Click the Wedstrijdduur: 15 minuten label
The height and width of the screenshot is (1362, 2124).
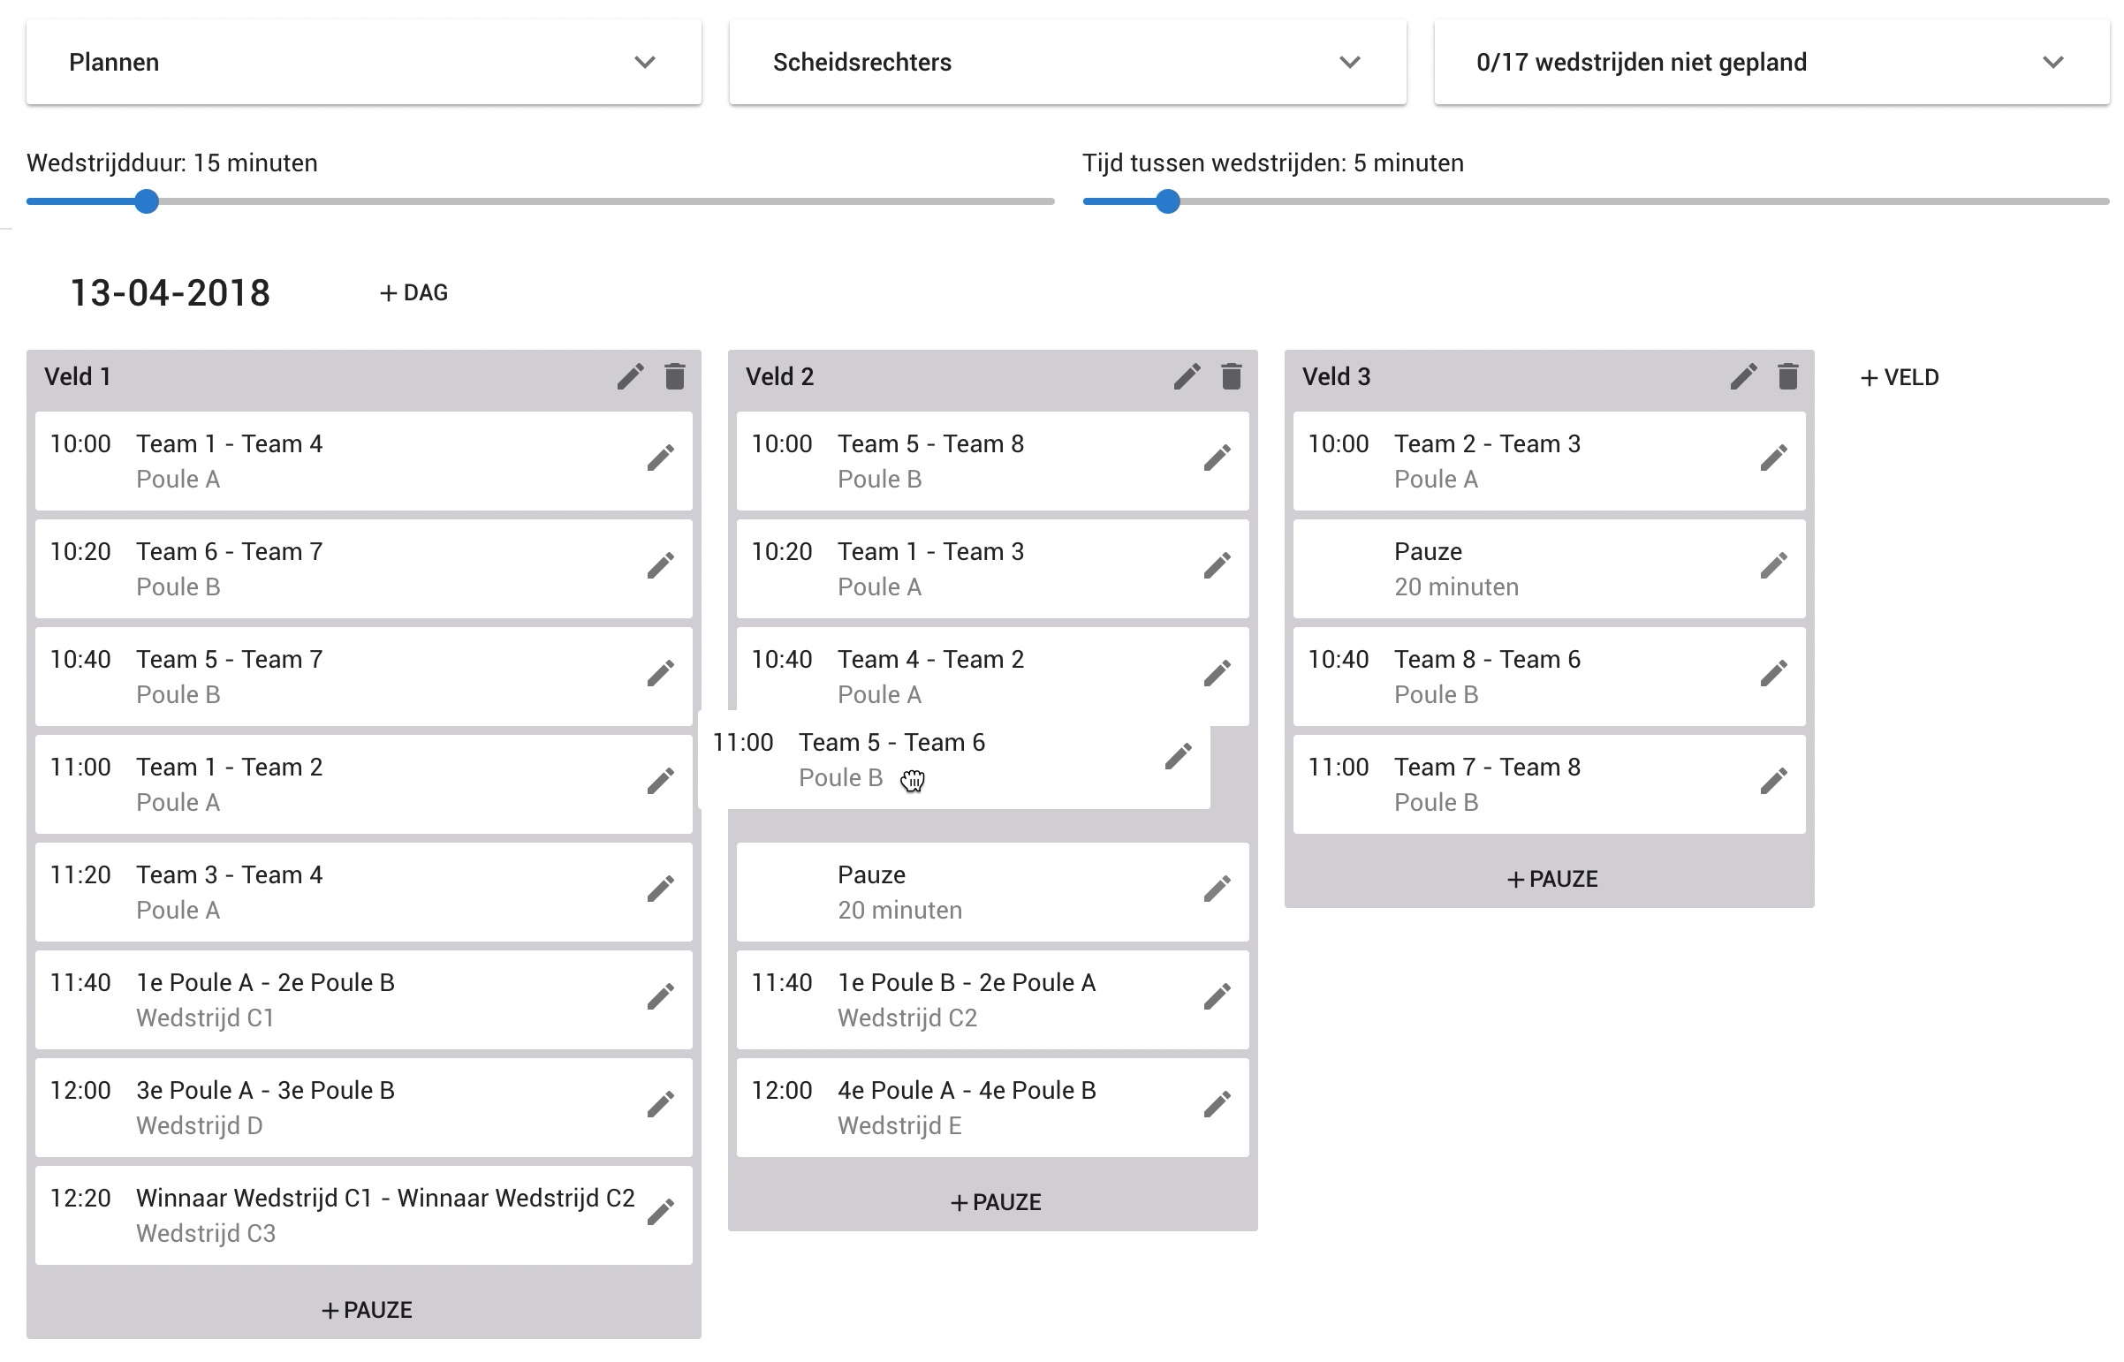[x=171, y=163]
